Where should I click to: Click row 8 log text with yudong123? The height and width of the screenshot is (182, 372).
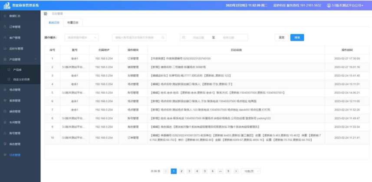pos(211,118)
